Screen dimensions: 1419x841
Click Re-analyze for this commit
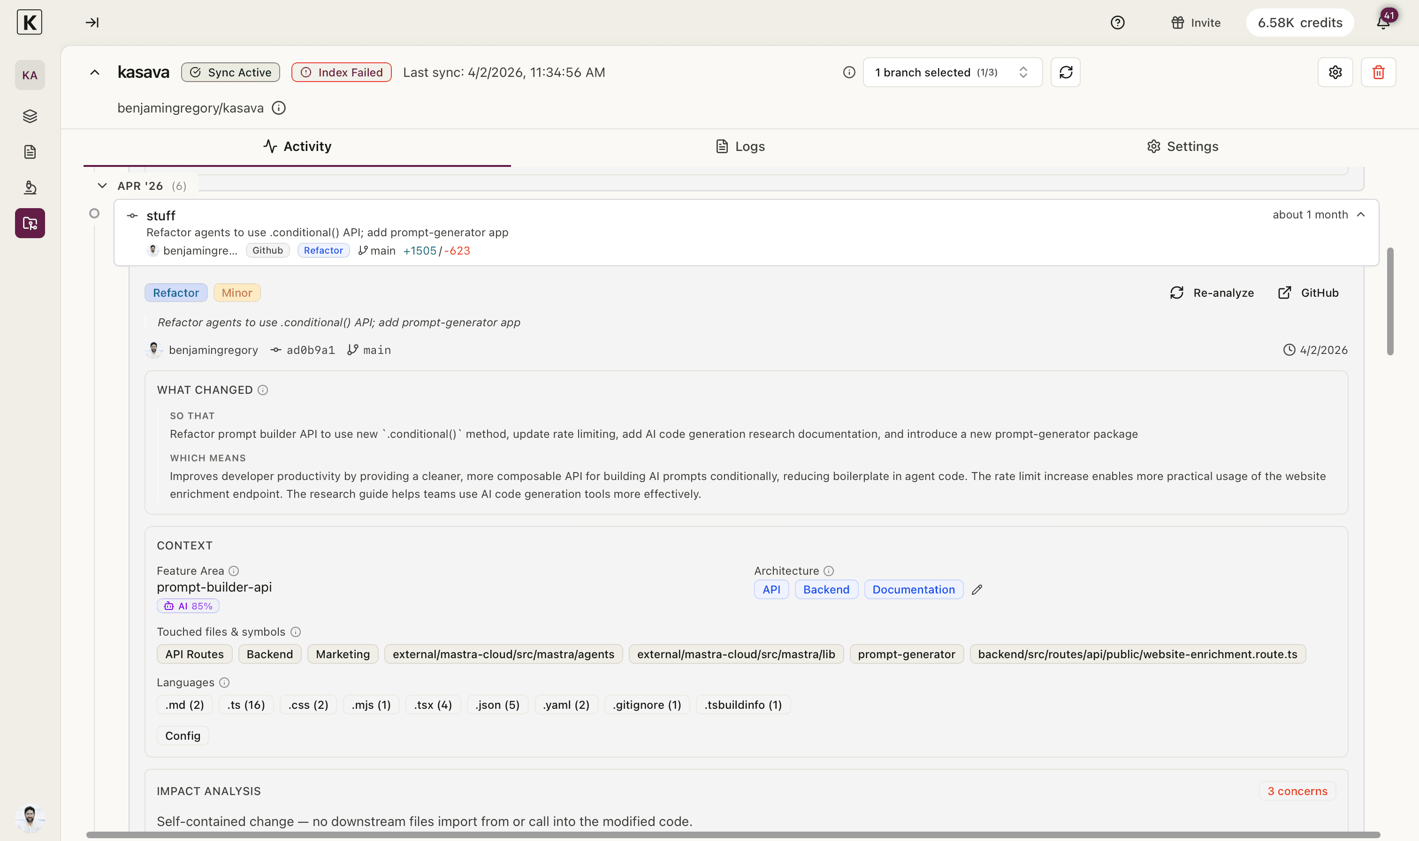tap(1212, 293)
